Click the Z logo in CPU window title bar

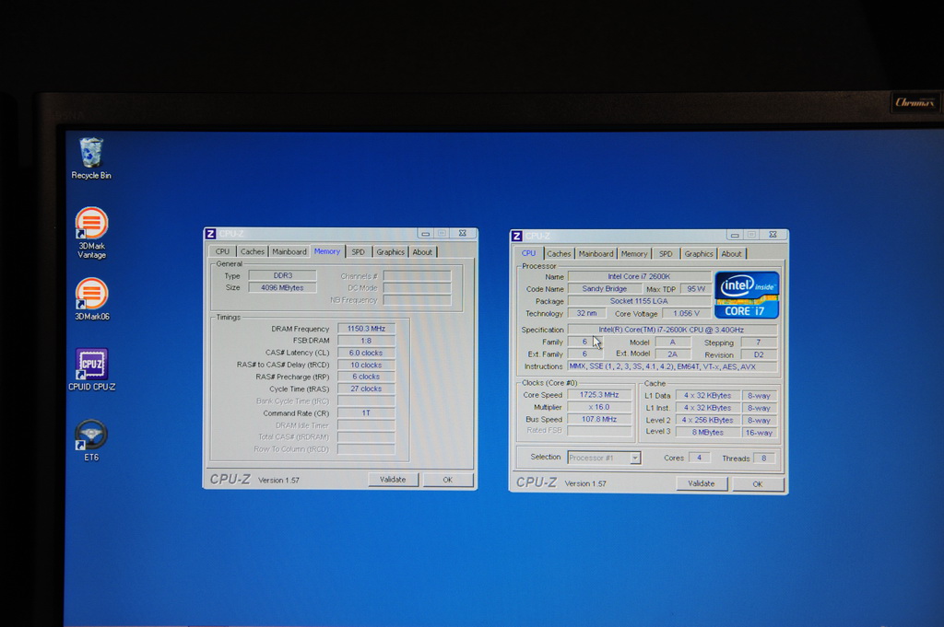tap(516, 236)
